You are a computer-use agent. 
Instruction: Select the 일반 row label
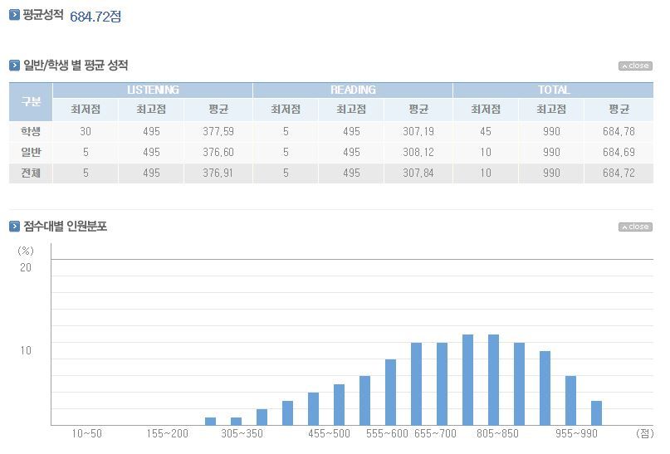31,153
